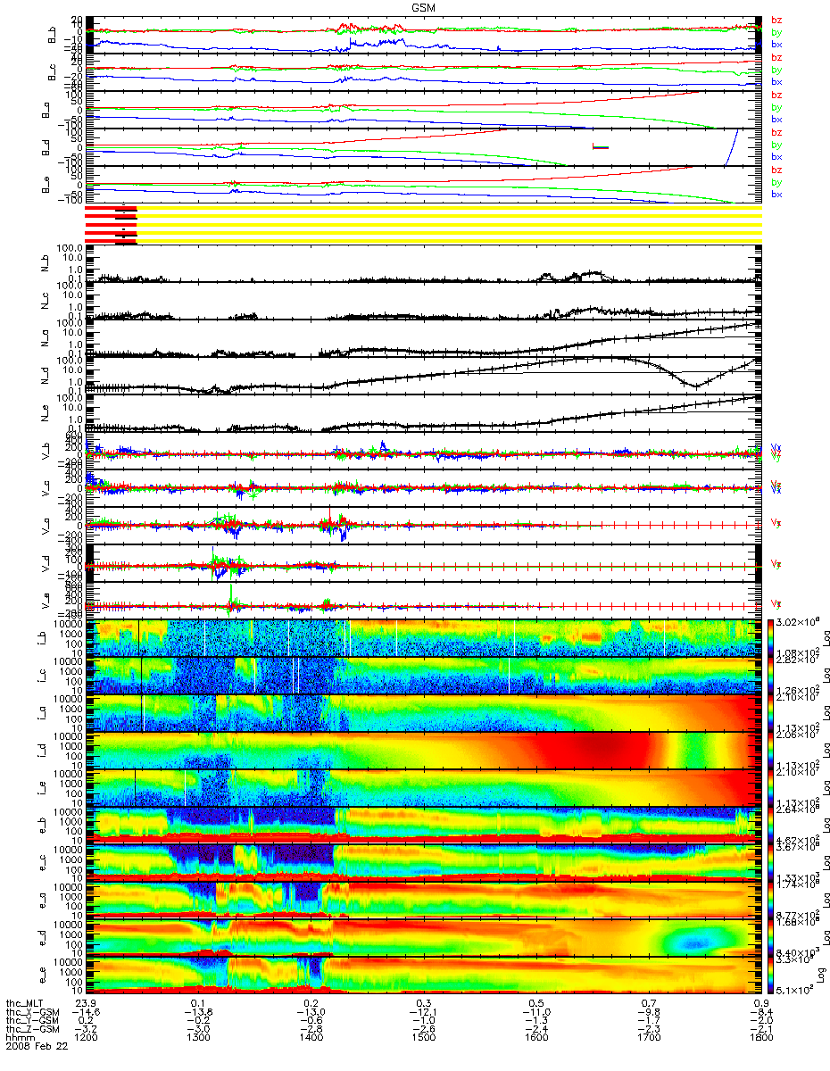Click the 1400 time tick label
This screenshot has width=830, height=1071.
click(311, 1038)
